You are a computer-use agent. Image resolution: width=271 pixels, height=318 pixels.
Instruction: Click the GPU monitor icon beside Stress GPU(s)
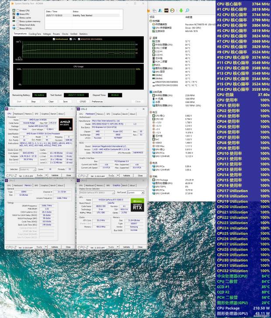[14, 28]
